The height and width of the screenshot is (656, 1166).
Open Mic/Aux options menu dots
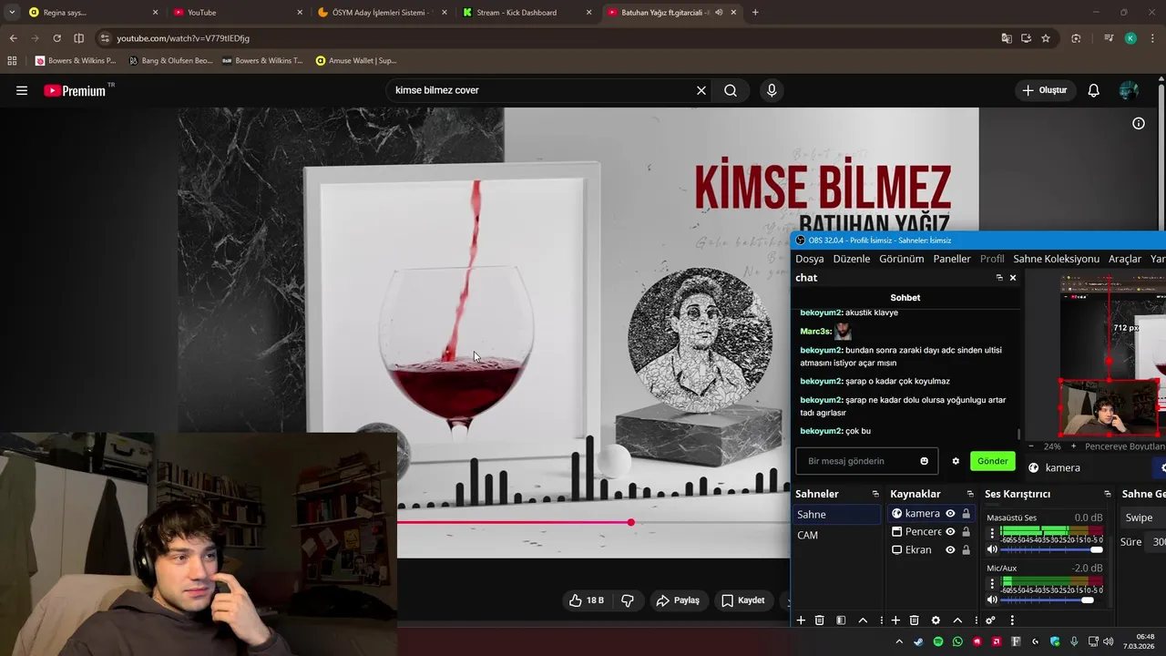point(992,583)
